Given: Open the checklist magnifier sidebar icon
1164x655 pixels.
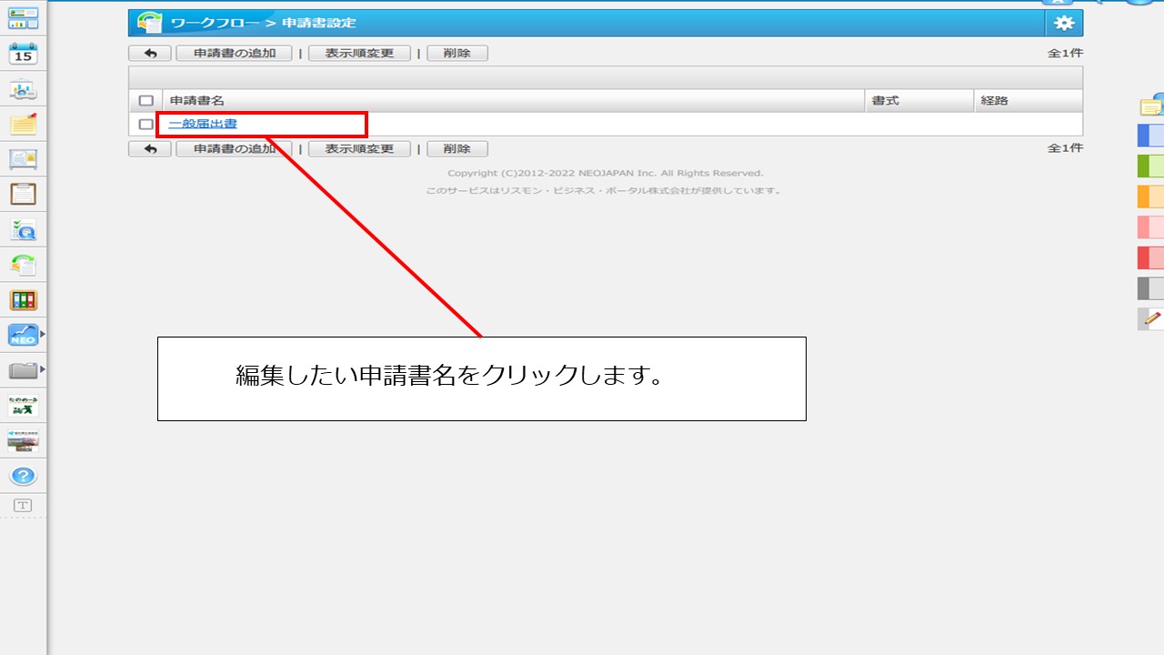Looking at the screenshot, I should (23, 229).
